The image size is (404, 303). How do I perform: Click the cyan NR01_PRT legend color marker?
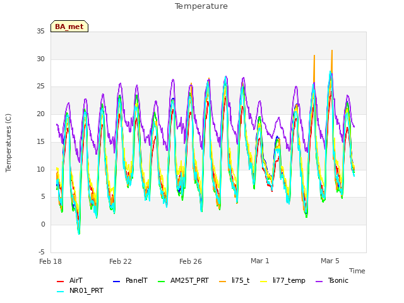[60, 292]
